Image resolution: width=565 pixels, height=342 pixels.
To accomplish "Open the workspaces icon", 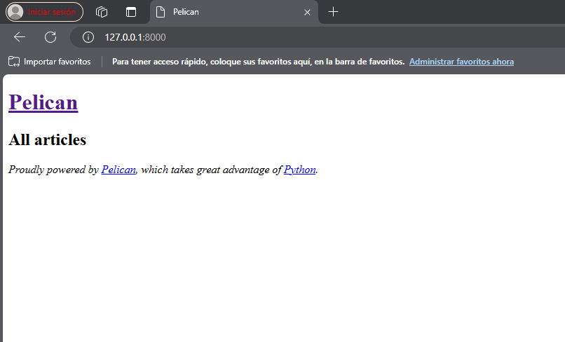I will (102, 12).
